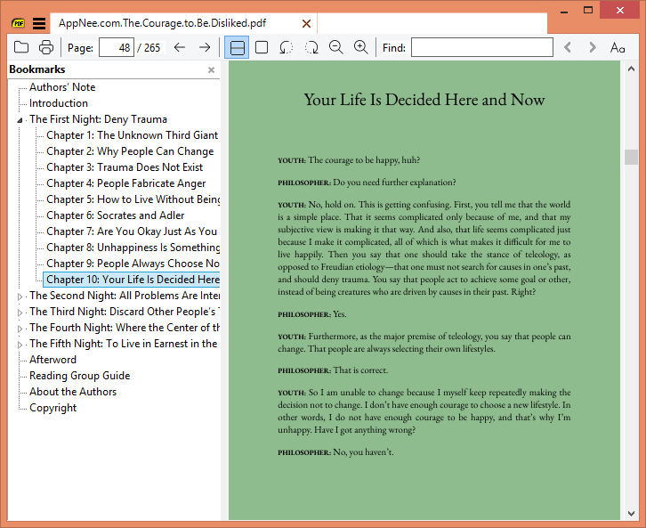Open a file with the folder icon

coord(21,47)
